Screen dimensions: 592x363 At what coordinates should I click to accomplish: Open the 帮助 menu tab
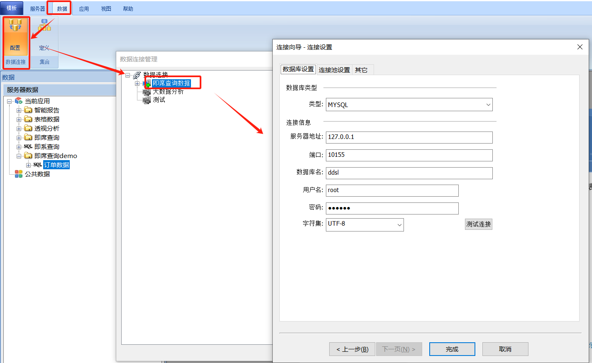pyautogui.click(x=128, y=9)
